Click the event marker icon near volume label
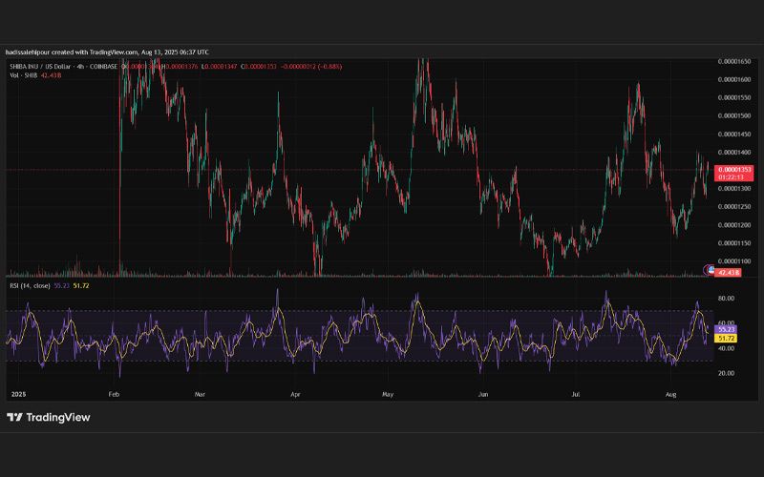 [709, 269]
